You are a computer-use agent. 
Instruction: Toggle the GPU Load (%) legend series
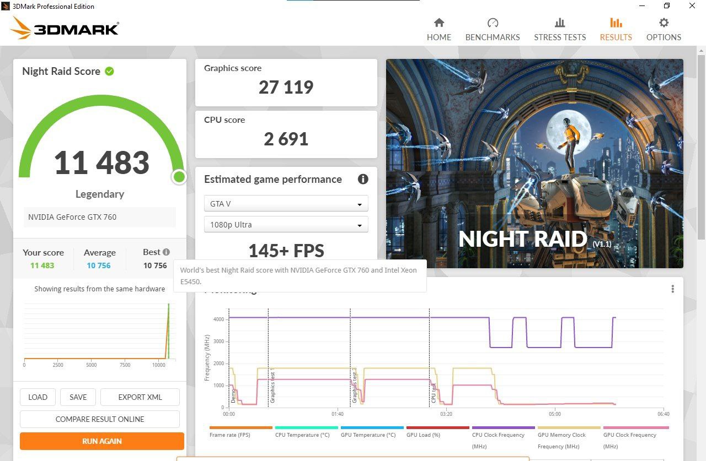[x=438, y=432]
